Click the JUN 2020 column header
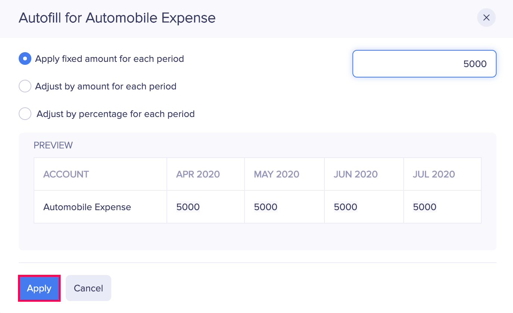The height and width of the screenshot is (313, 513). coord(355,174)
